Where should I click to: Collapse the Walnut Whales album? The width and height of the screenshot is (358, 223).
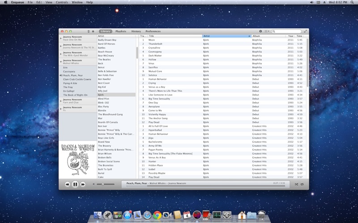(61, 62)
